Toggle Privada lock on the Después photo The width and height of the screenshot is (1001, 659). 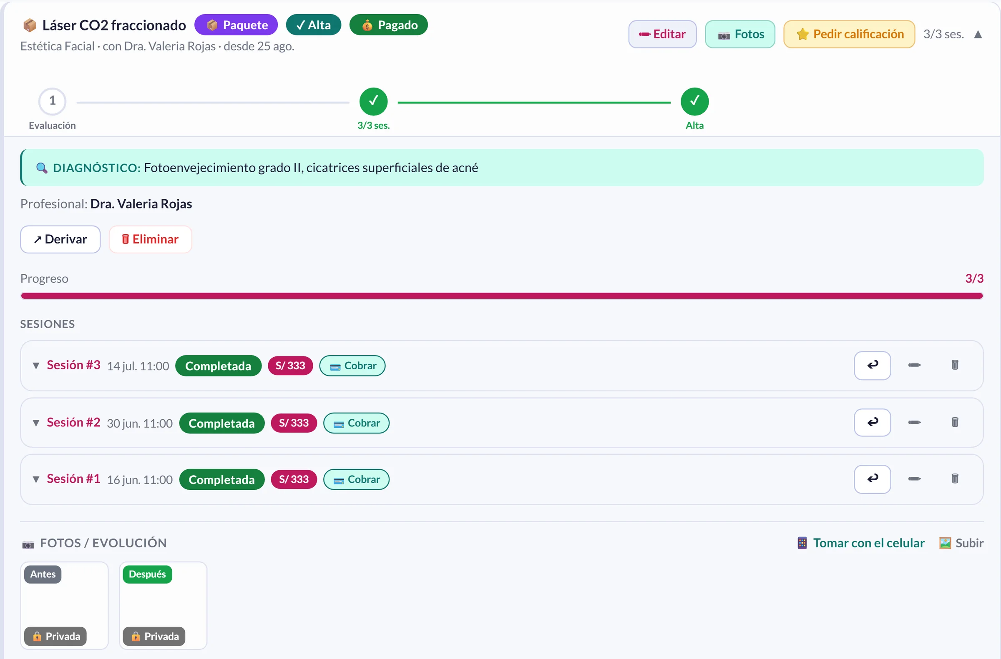click(154, 636)
